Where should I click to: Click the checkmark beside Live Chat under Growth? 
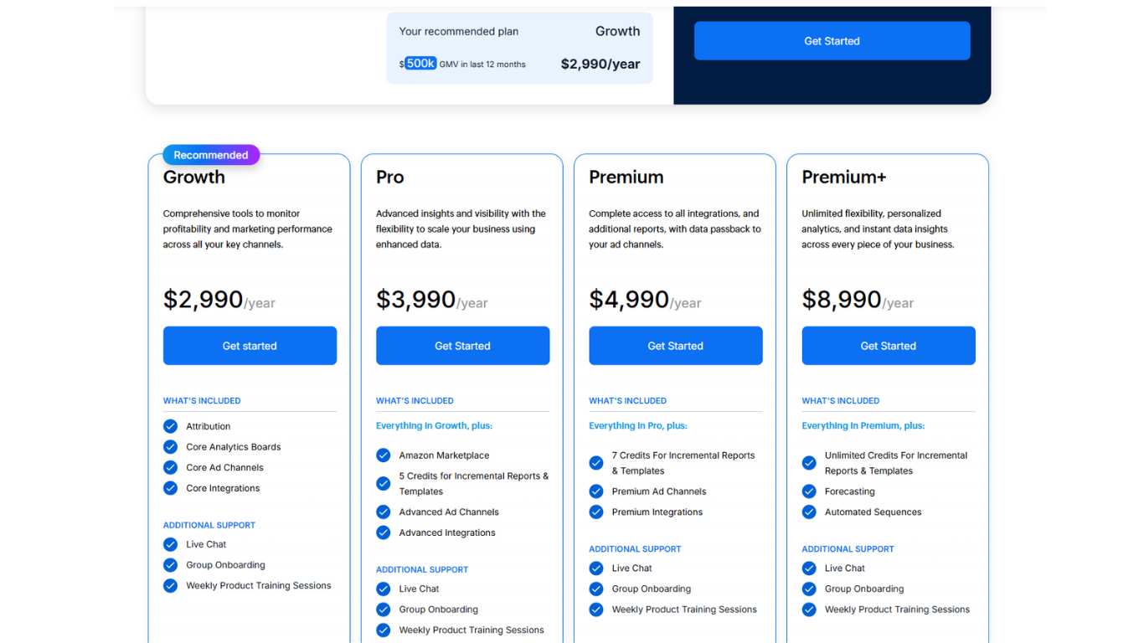(x=171, y=544)
